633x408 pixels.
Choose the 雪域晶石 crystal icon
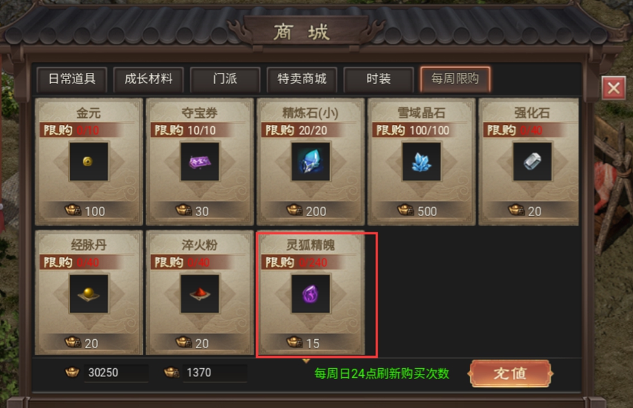pos(421,162)
